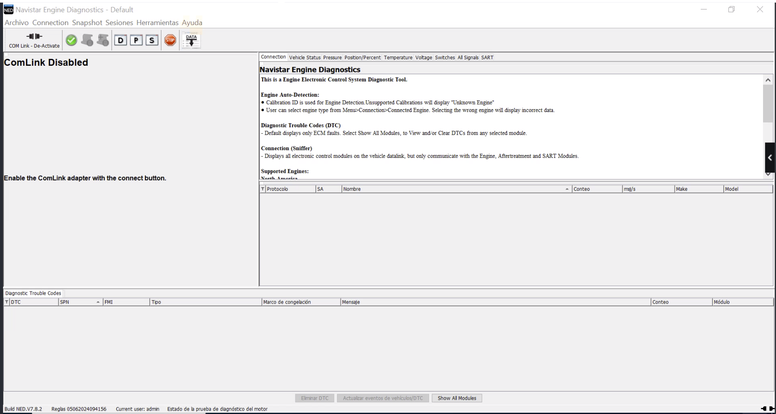
Task: Switch to the Vehicle Status tab
Action: (x=305, y=58)
